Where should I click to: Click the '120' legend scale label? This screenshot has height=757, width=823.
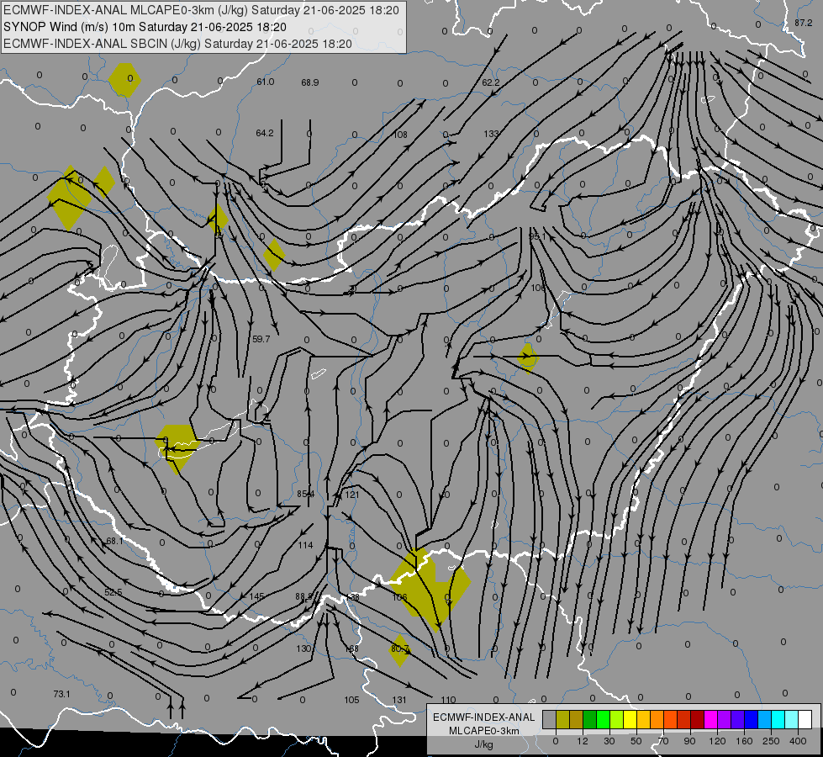tap(717, 741)
